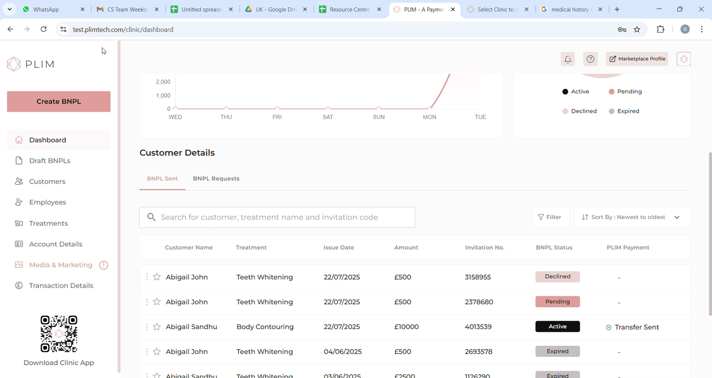Click the Transfer Sent payment status
Viewport: 712px width, 378px height.
tap(632, 327)
